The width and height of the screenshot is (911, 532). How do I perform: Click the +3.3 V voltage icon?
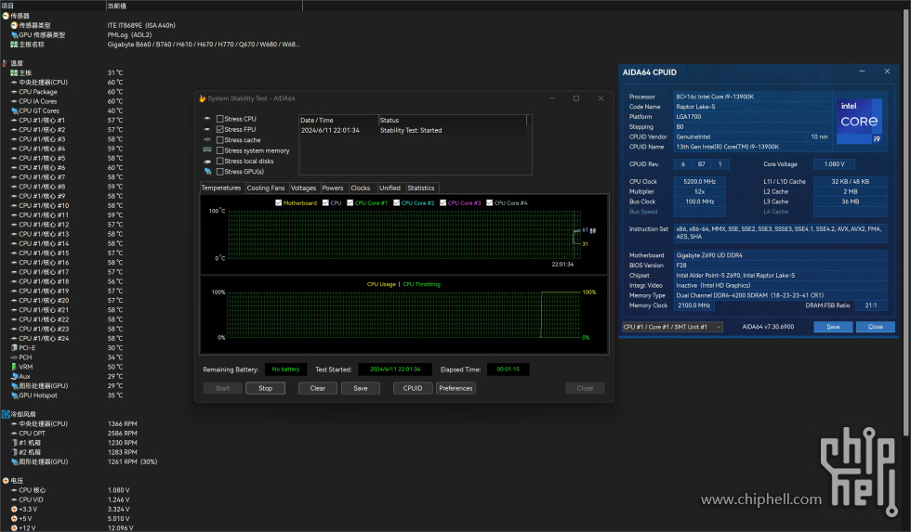pos(14,510)
